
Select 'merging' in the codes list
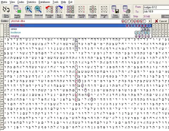click(81, 36)
